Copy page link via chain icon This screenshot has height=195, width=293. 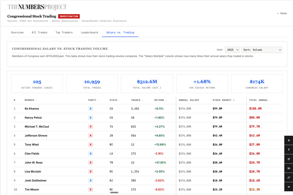tap(289, 178)
